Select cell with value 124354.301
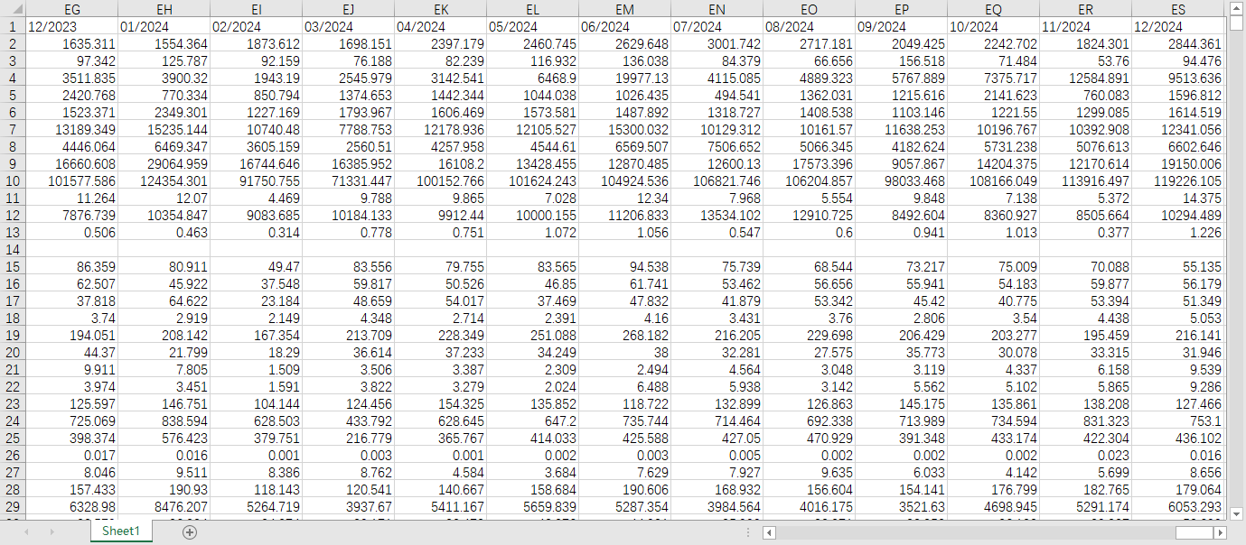The image size is (1246, 545). coord(164,180)
